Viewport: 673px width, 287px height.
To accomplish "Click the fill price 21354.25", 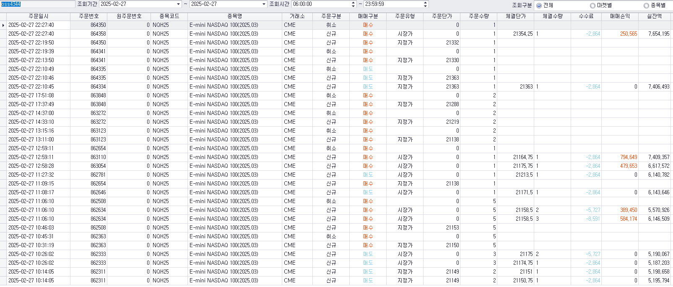I will tap(523, 34).
